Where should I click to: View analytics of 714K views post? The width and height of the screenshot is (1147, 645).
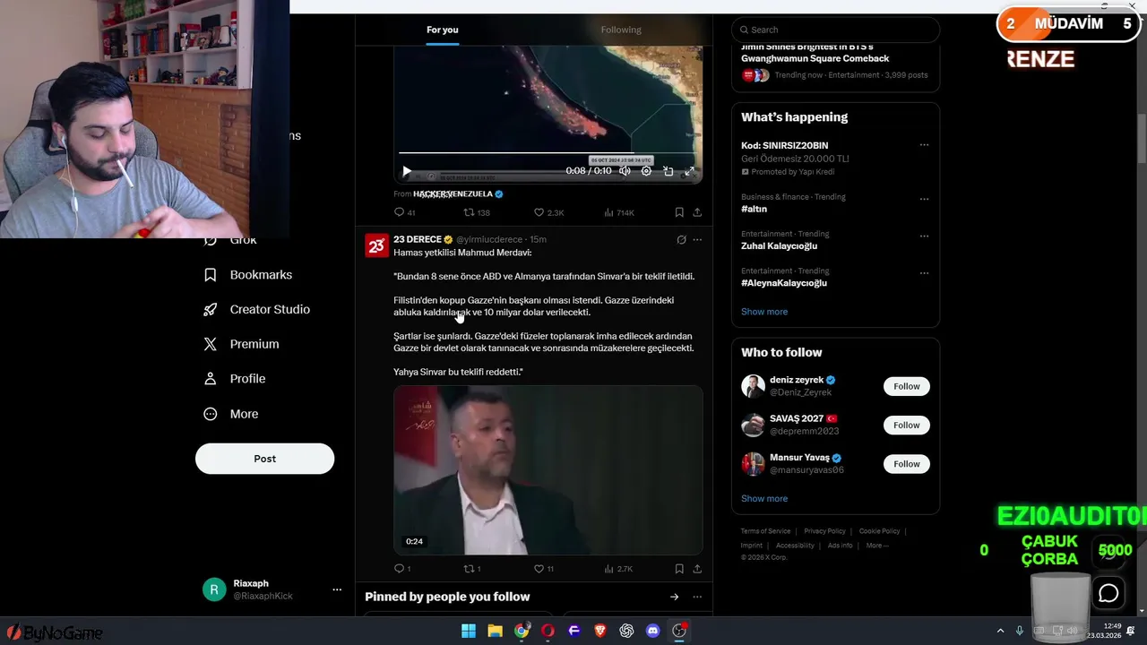pyautogui.click(x=619, y=212)
